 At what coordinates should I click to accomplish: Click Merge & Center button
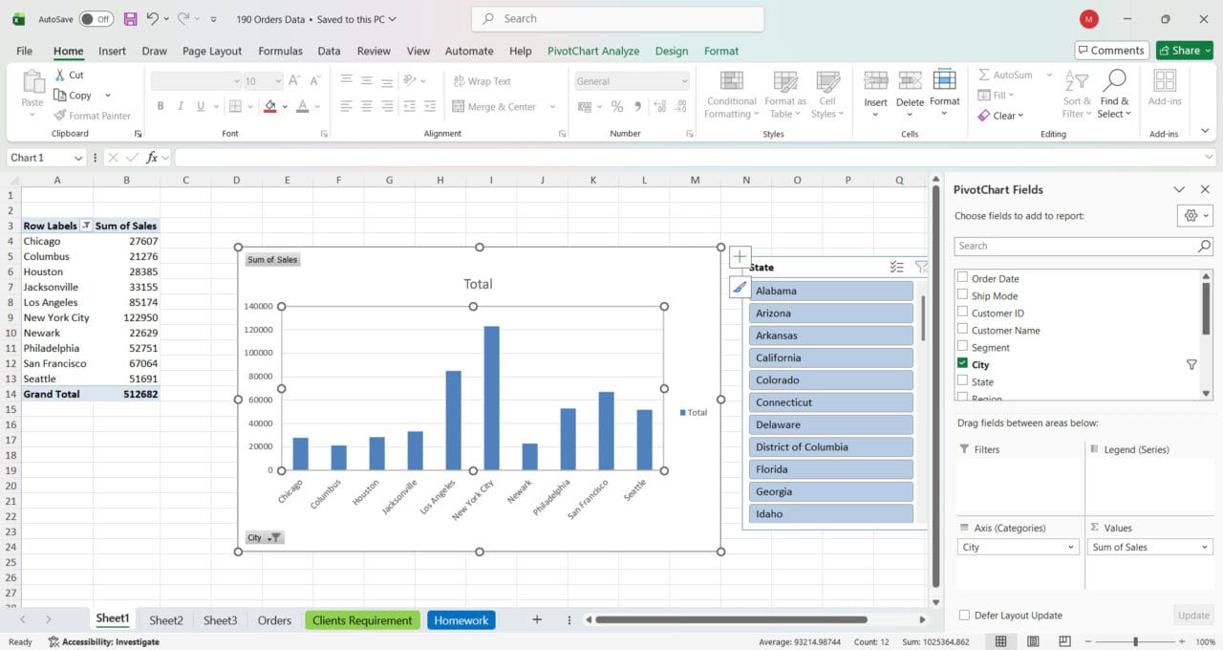click(494, 106)
